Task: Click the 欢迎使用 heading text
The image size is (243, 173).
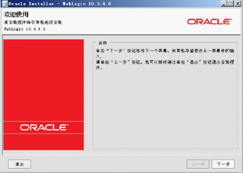Action: click(16, 14)
